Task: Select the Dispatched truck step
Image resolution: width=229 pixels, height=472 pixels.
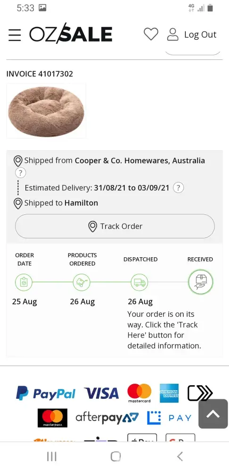Action: point(139,282)
